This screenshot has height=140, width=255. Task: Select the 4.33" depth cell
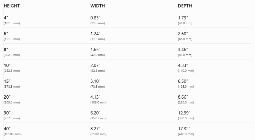pos(183,65)
